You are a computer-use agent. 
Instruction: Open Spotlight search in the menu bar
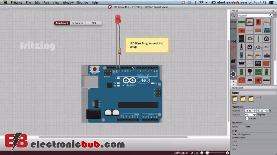(x=265, y=3)
